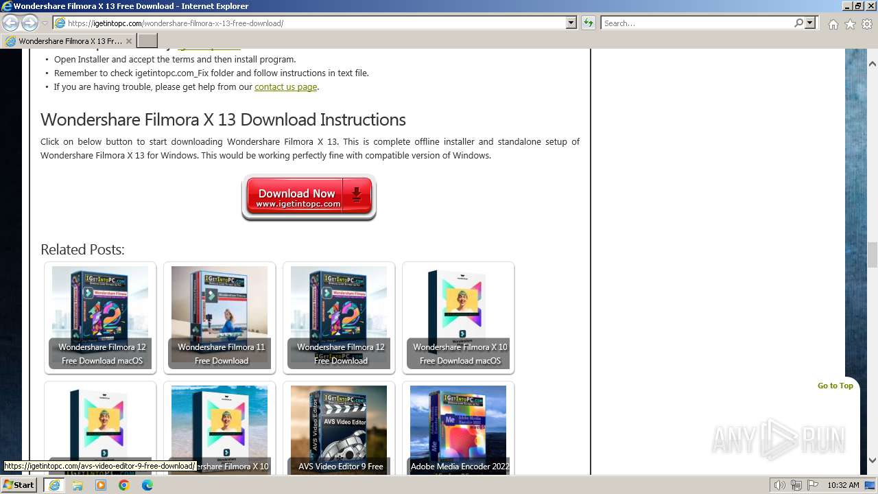Open a new blank tab
This screenshot has height=494, width=878.
click(x=147, y=41)
